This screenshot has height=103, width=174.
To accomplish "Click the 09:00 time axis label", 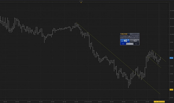I will point(124,102).
